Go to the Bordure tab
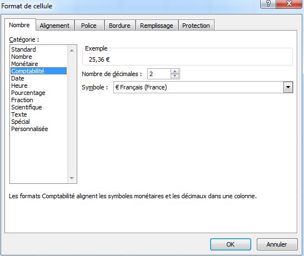The width and height of the screenshot is (304, 256). click(x=119, y=26)
